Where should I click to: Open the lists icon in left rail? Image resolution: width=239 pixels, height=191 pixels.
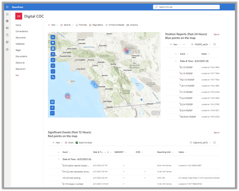[7, 42]
